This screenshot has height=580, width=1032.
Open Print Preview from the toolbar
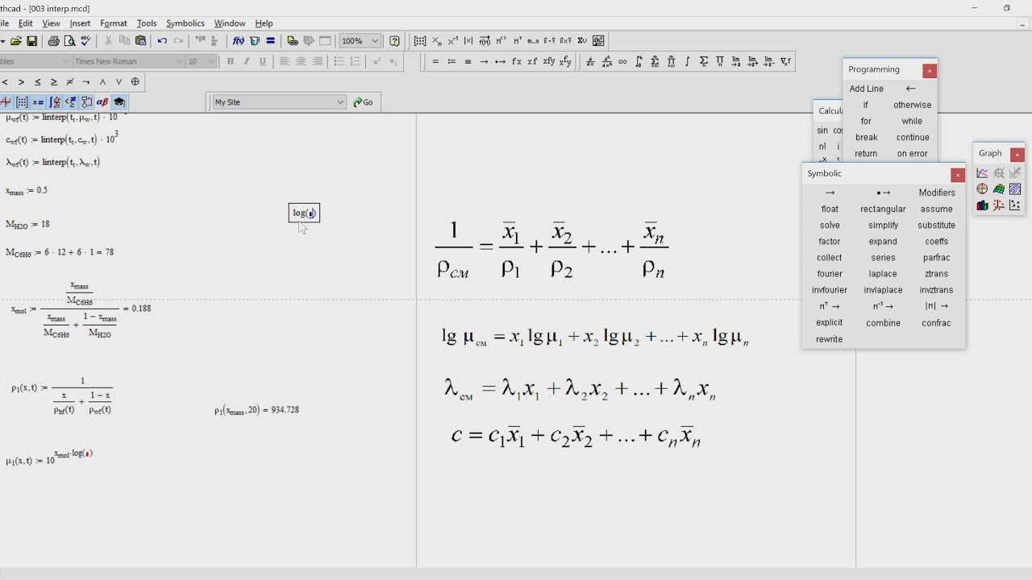click(69, 41)
